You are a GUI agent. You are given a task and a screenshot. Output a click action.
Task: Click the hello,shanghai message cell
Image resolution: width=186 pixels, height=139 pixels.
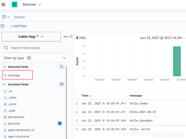tap(141, 121)
